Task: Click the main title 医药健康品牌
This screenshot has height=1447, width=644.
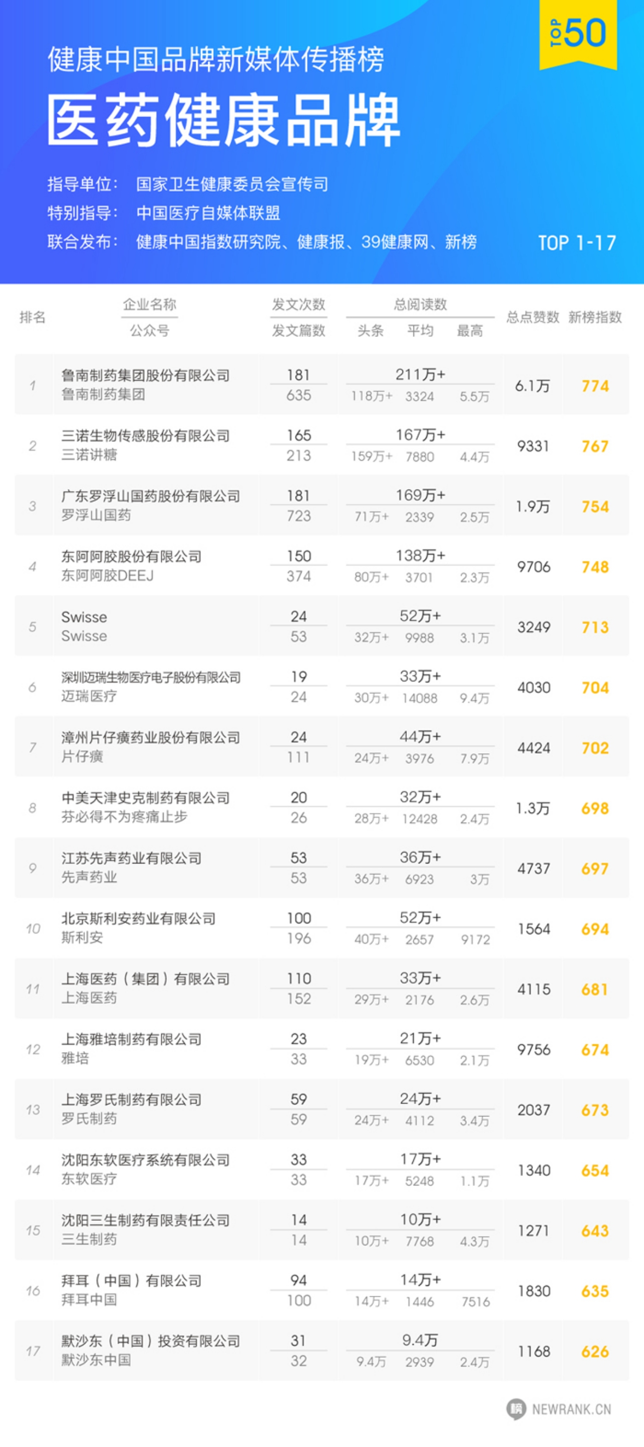Action: click(223, 120)
